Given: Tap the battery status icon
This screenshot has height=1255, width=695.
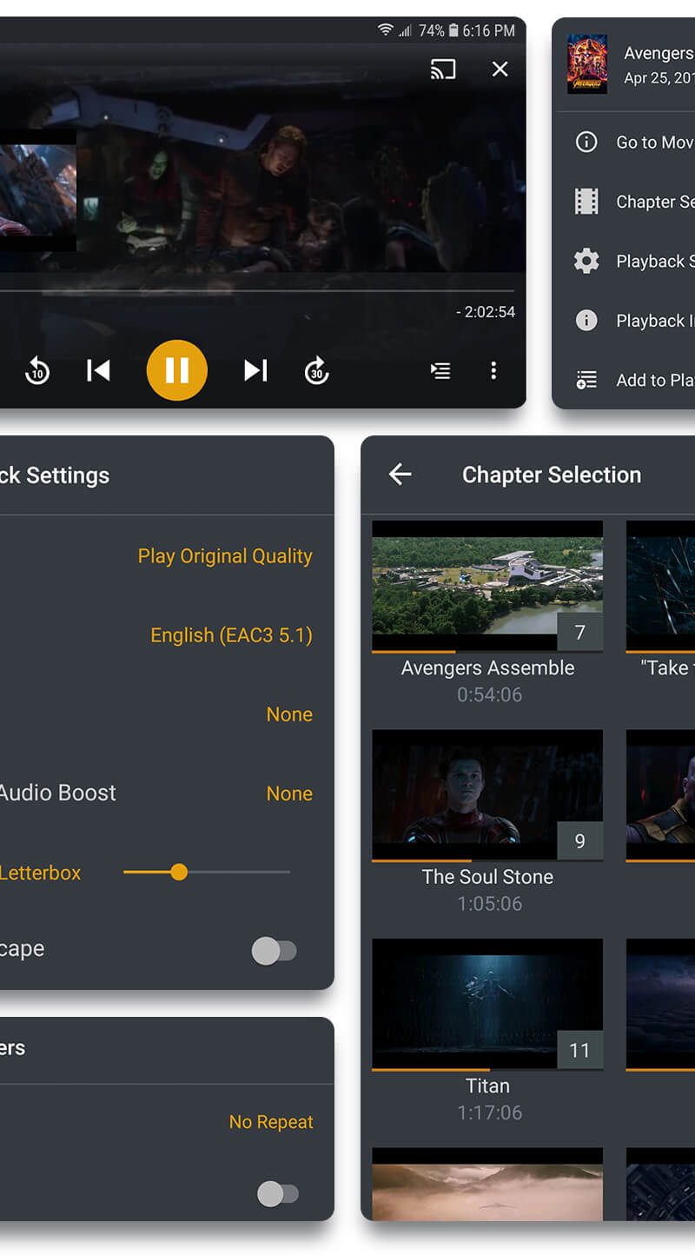Looking at the screenshot, I should [453, 30].
